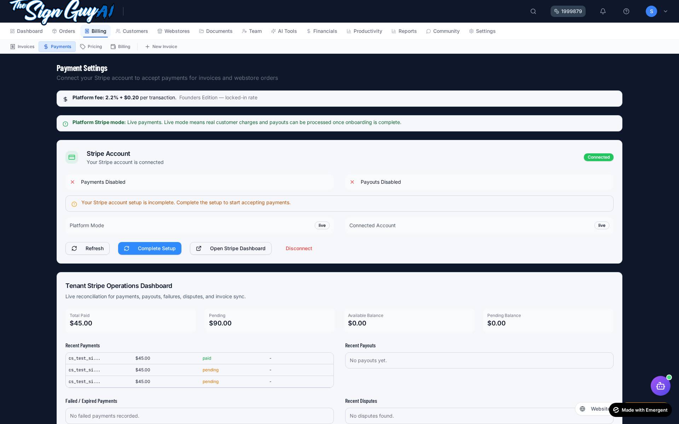Click the red X beside Payouts Disabled
Viewport: 679px width, 424px height.
click(x=352, y=182)
